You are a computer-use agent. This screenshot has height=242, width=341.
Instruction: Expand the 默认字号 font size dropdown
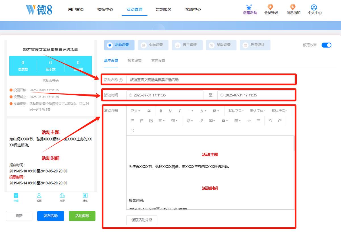coord(236,111)
